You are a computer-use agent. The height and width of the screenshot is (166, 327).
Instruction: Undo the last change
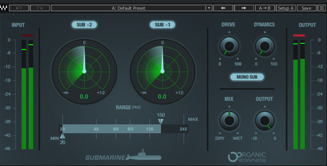pos(19,8)
